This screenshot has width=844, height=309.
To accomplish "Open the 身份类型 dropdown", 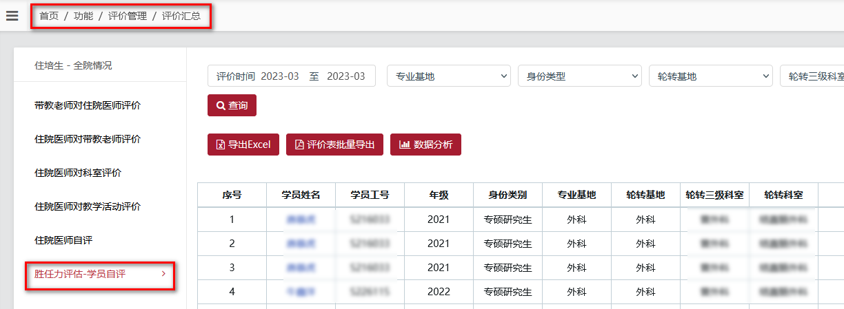I will (580, 76).
